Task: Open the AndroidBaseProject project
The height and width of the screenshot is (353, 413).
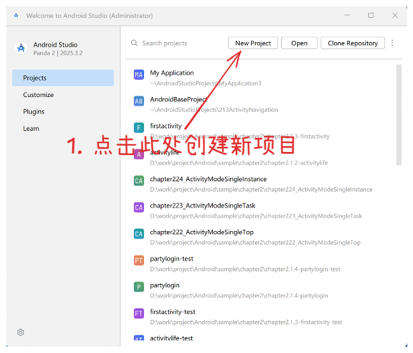Action: pos(178,99)
